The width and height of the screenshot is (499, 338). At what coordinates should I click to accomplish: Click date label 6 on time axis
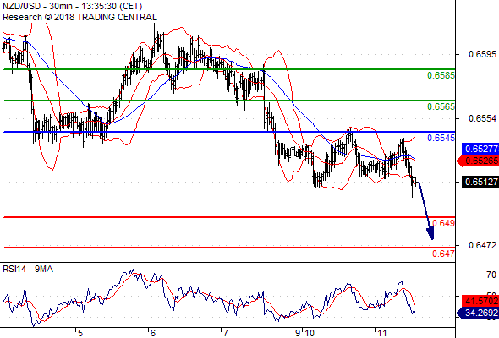[x=153, y=333]
